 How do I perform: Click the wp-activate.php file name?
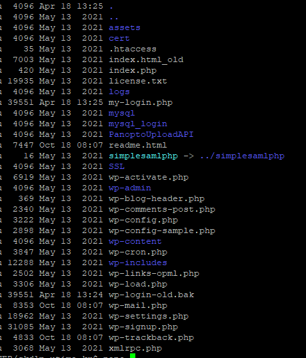tap(149, 178)
